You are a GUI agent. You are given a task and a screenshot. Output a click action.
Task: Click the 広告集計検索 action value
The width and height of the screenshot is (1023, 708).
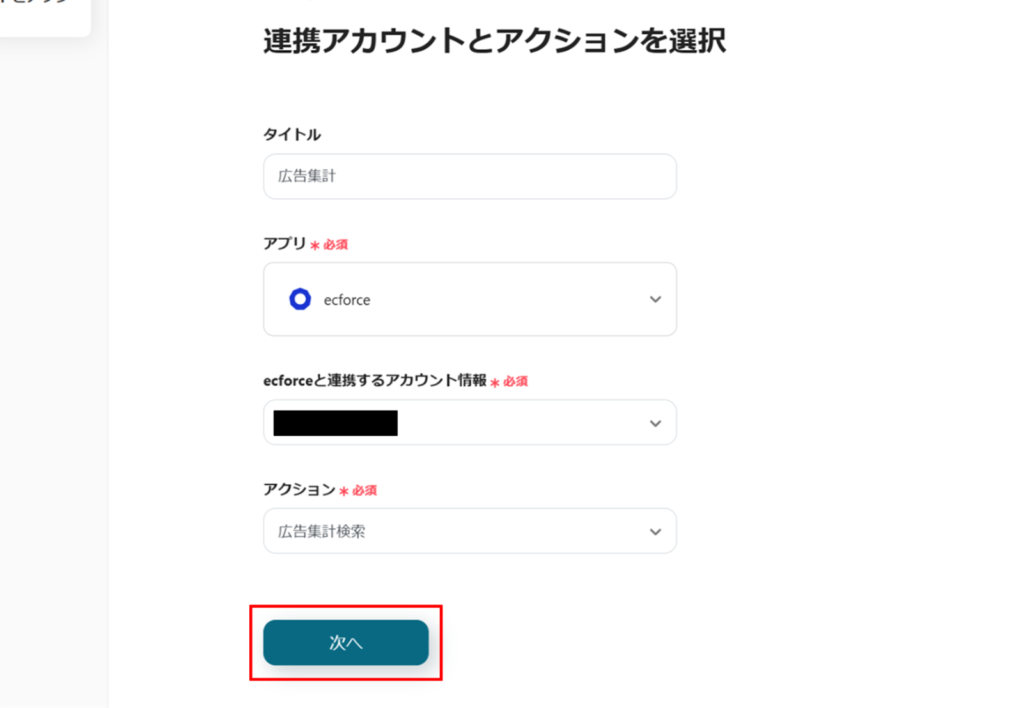tap(322, 531)
